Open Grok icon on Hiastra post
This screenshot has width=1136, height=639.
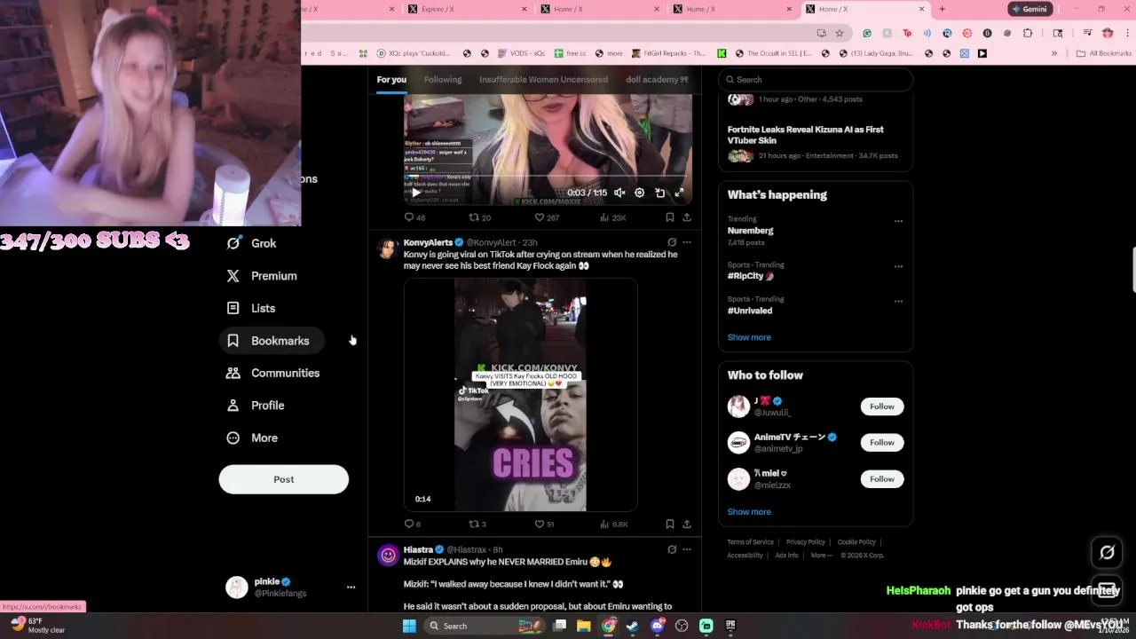672,549
